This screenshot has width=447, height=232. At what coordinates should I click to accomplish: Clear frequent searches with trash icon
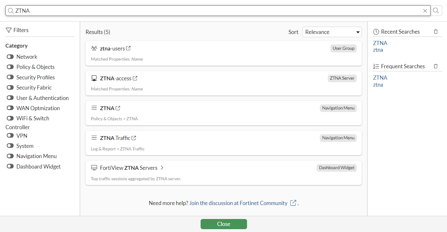(436, 66)
